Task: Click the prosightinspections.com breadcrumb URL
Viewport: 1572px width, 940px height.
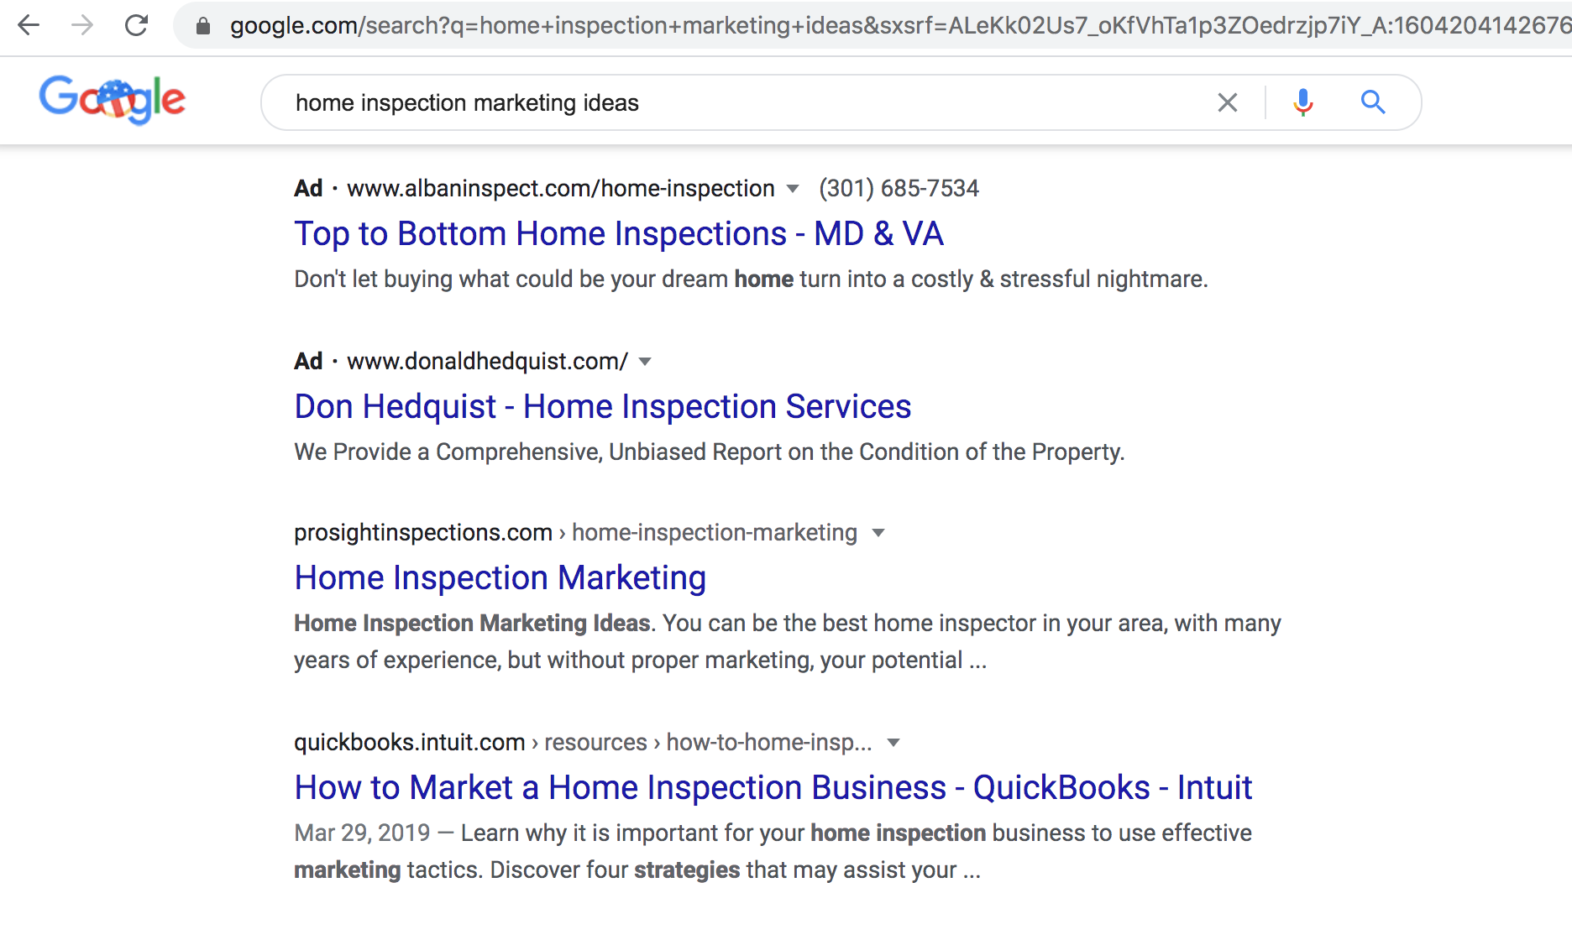Action: pyautogui.click(x=575, y=533)
